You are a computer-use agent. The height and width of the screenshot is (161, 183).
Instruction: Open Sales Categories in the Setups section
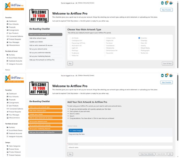pyautogui.click(x=14, y=146)
